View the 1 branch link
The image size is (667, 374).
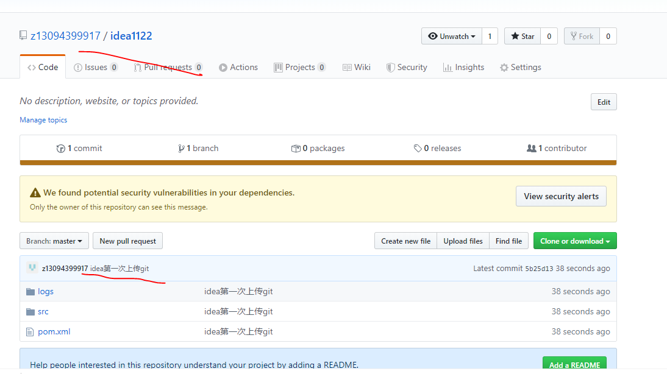[198, 149]
